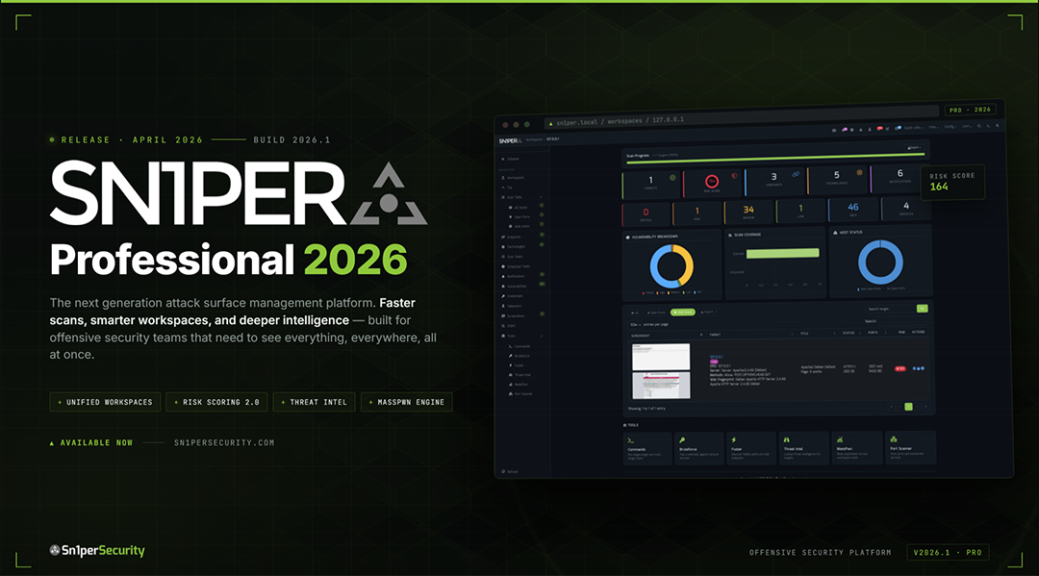Viewport: 1039px width, 576px height.
Task: Select the Commands tool in the sidebar
Action: pos(522,345)
